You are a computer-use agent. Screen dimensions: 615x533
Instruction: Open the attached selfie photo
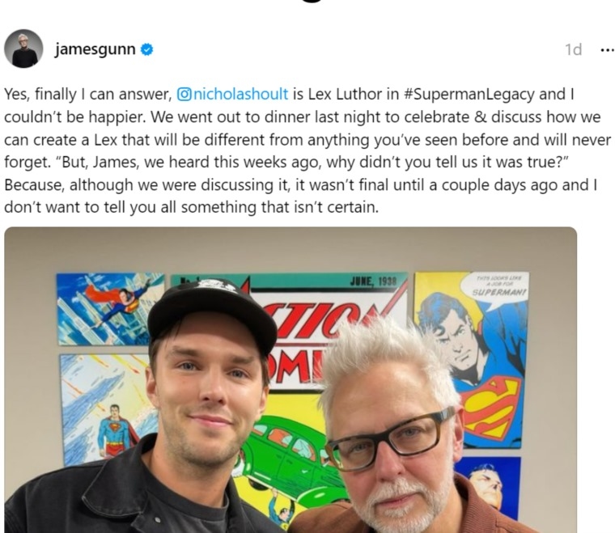291,380
